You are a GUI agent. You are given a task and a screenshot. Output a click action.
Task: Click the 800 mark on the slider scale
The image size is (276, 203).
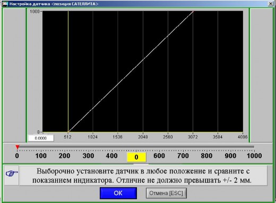(206, 156)
